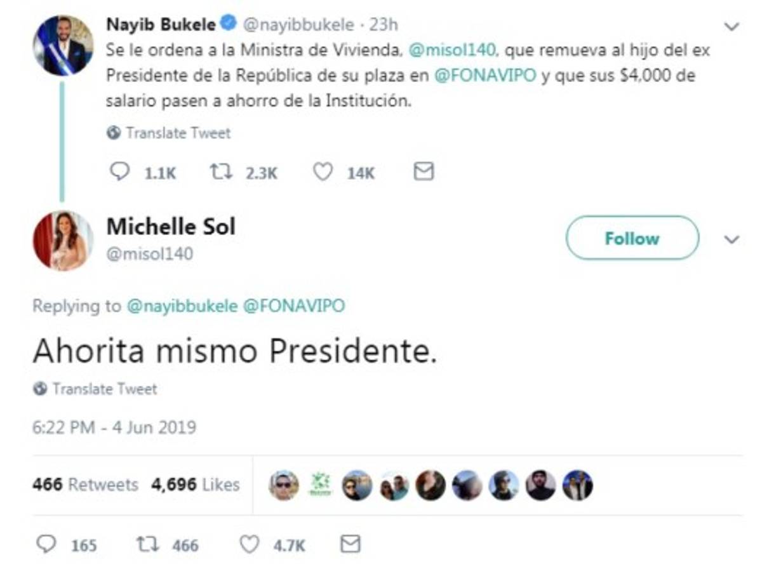Click the 466 Retweets count
The height and width of the screenshot is (583, 774).
[85, 485]
